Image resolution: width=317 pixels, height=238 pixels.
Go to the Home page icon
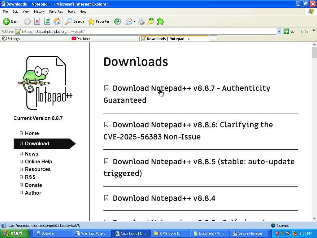click(57, 21)
